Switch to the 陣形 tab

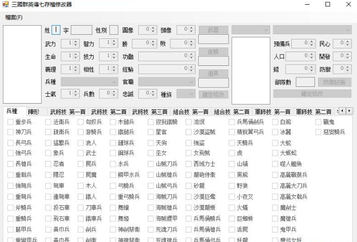pos(34,112)
